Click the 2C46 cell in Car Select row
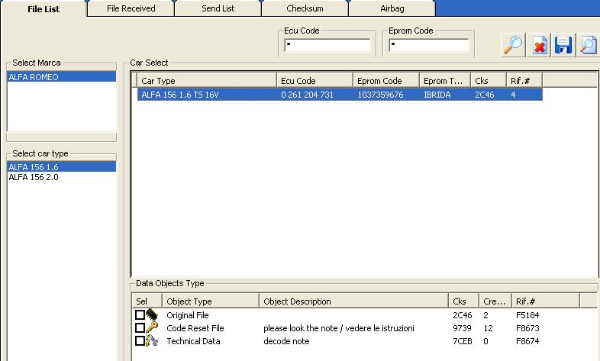 [485, 95]
